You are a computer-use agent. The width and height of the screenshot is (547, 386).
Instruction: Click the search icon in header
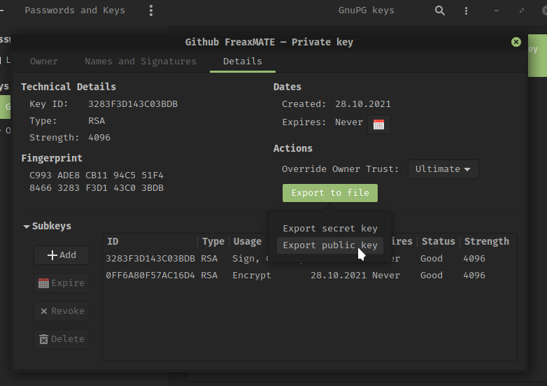pos(439,10)
